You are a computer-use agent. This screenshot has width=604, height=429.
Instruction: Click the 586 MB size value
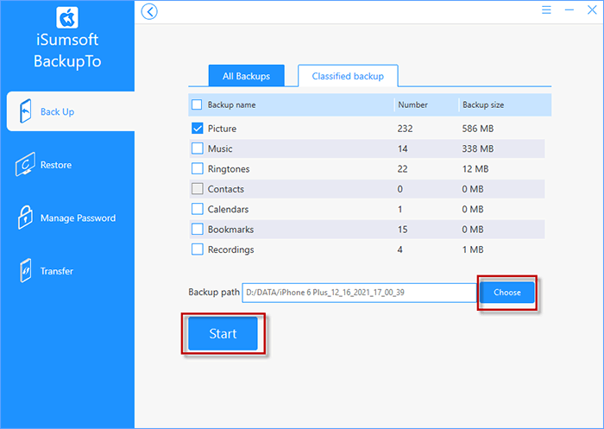[x=478, y=129]
